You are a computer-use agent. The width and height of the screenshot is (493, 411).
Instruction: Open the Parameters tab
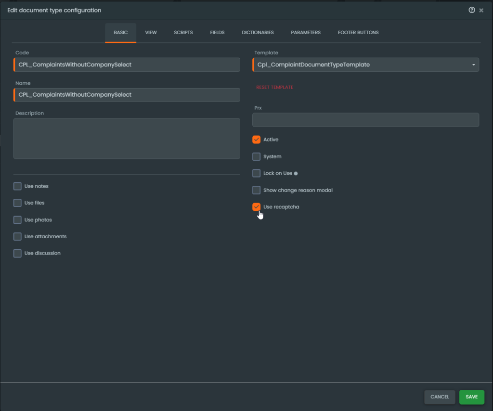(x=305, y=33)
